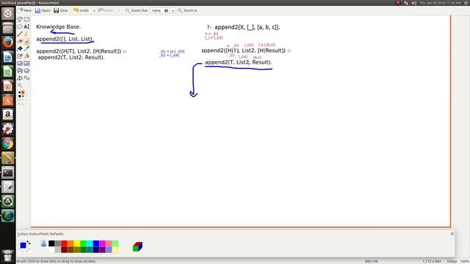Select the free-form selection tool

(20, 20)
